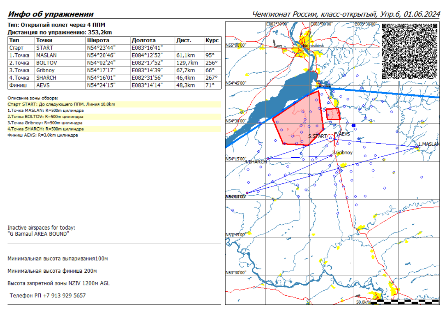Screen dimensions: 448x315
Task: Select the 3.Gribnoy waypoint on the map
Action: (x=331, y=155)
